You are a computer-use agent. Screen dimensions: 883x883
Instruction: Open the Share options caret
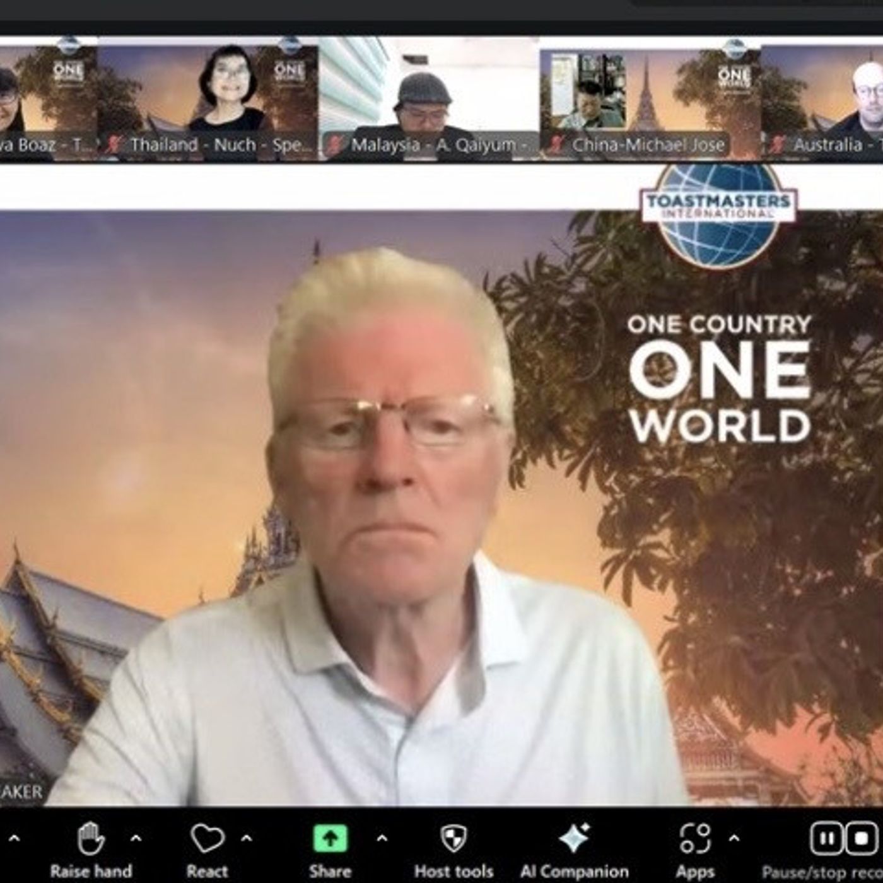382,838
